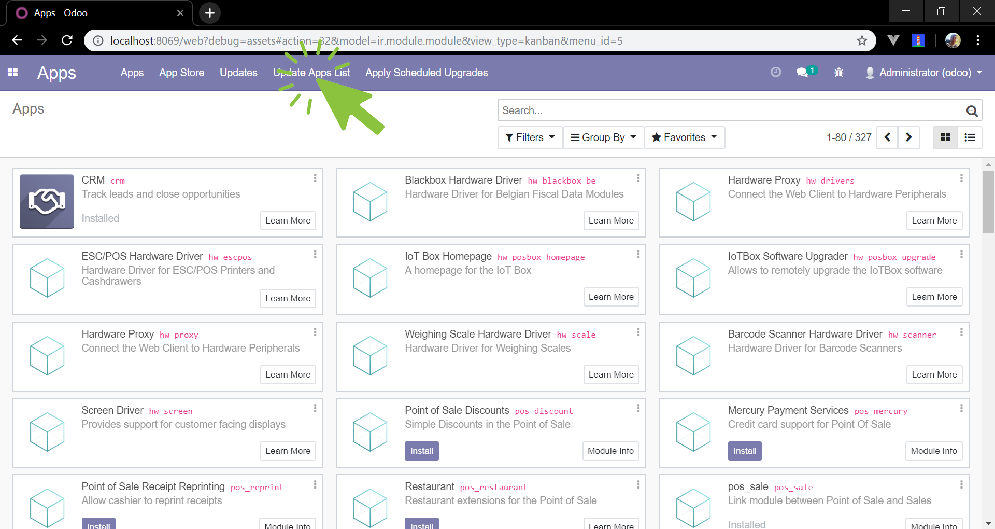The width and height of the screenshot is (995, 529).
Task: Click Apply Scheduled Upgrades menu
Action: [427, 73]
